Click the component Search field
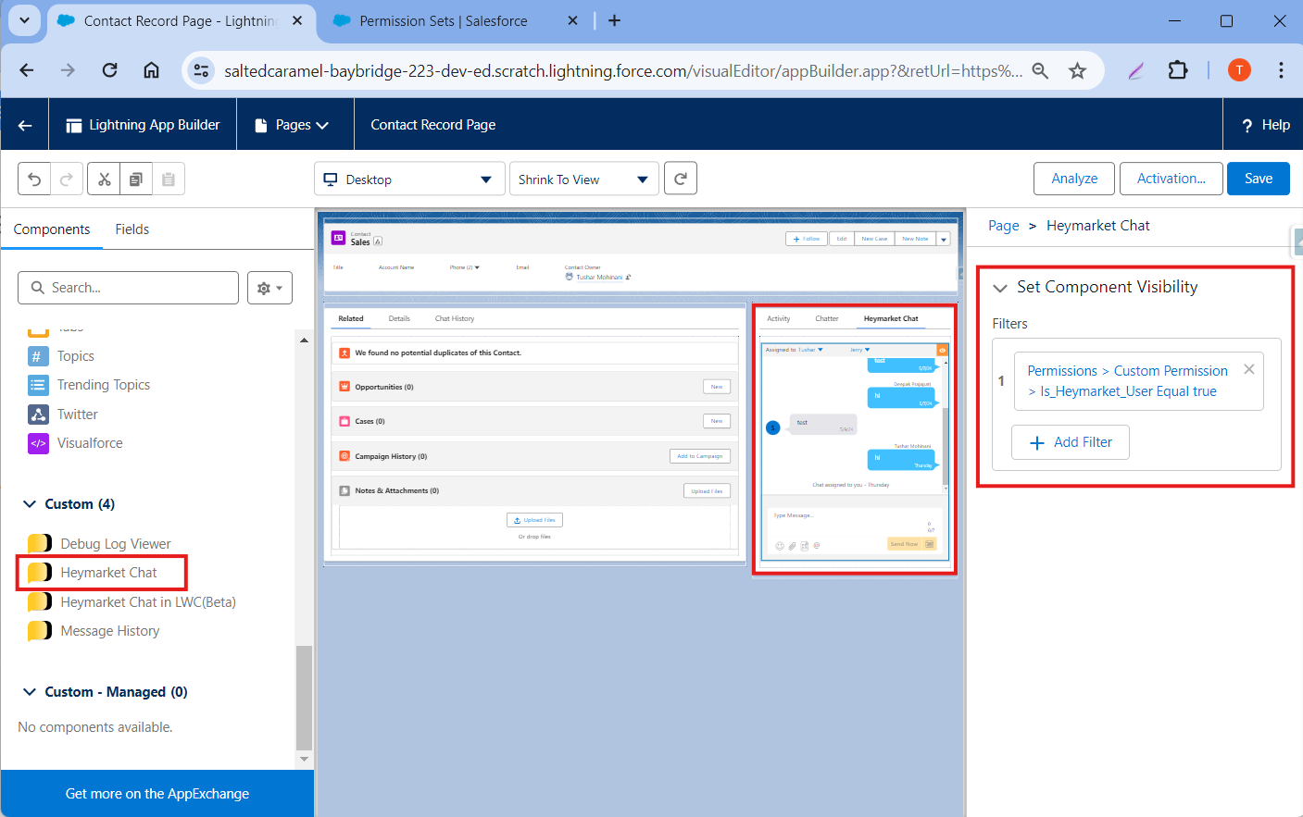This screenshot has height=817, width=1303. (x=128, y=288)
